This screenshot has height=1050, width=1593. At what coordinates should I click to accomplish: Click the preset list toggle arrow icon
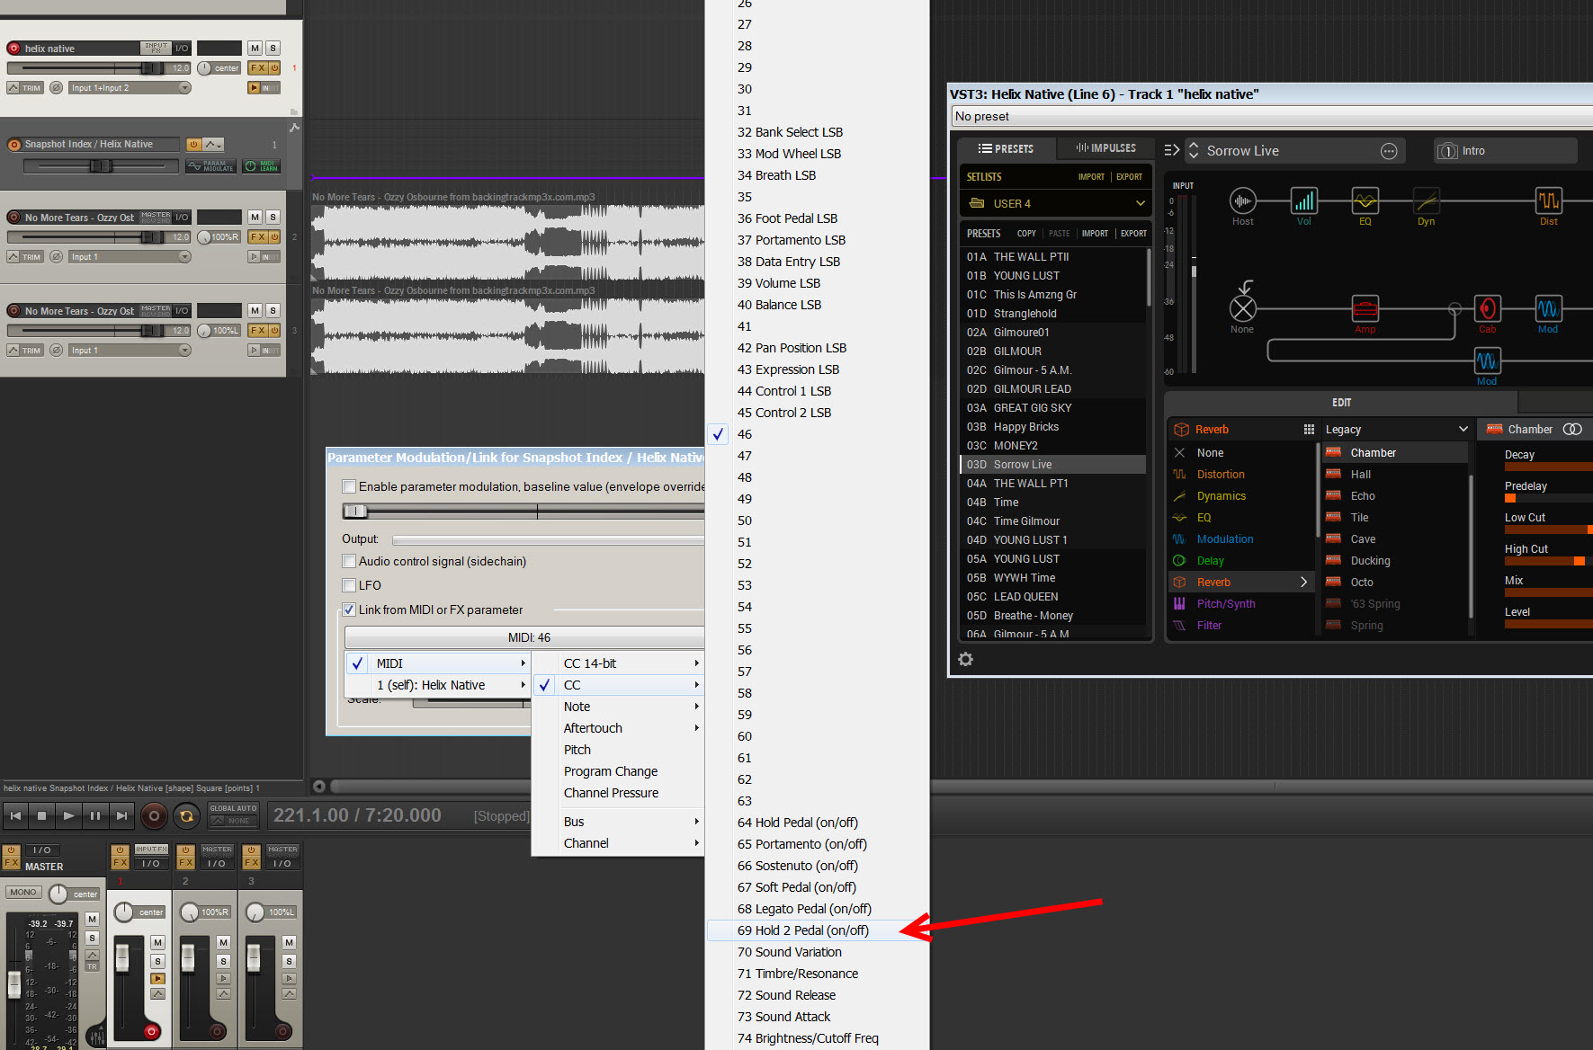pyautogui.click(x=1171, y=151)
